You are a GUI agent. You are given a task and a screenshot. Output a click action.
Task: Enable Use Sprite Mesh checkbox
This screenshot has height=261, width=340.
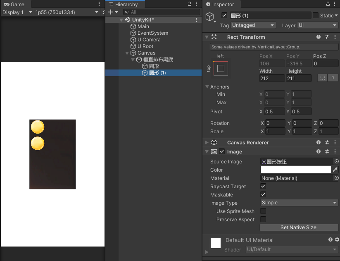263,211
